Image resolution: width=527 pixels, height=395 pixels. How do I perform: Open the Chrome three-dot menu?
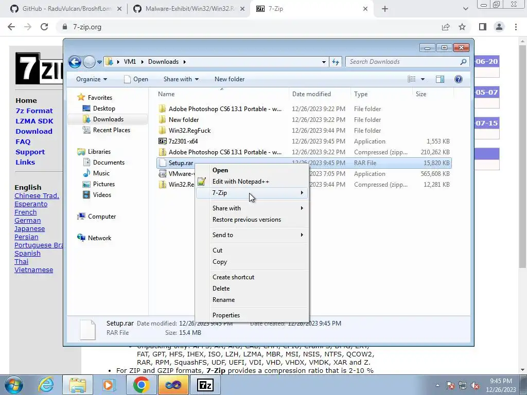click(x=516, y=27)
